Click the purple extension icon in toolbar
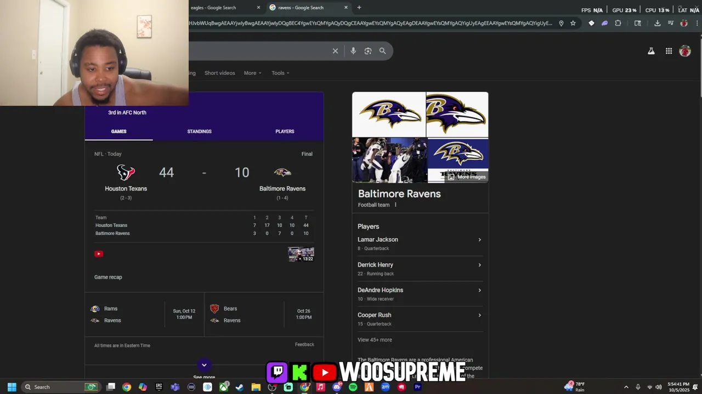 coord(604,23)
